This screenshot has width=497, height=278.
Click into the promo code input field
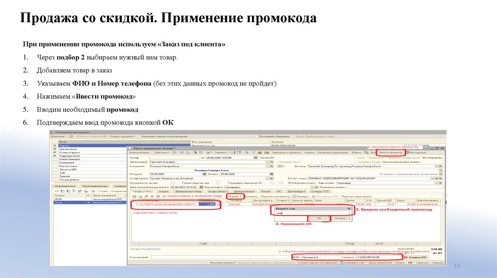[312, 213]
